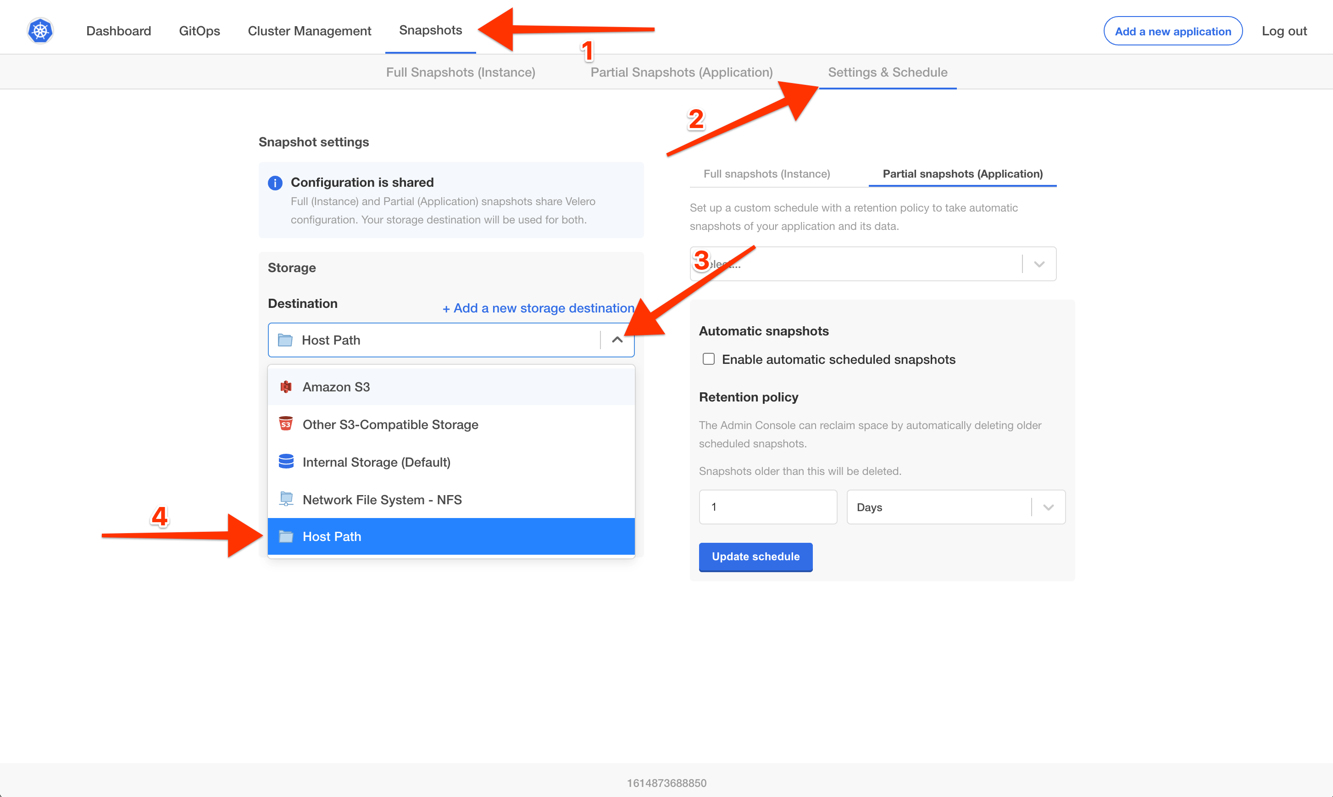Click the Network File System NFS icon
The width and height of the screenshot is (1333, 797).
[x=286, y=498]
